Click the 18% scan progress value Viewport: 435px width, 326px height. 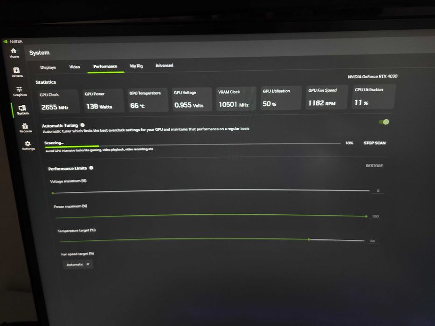click(349, 143)
